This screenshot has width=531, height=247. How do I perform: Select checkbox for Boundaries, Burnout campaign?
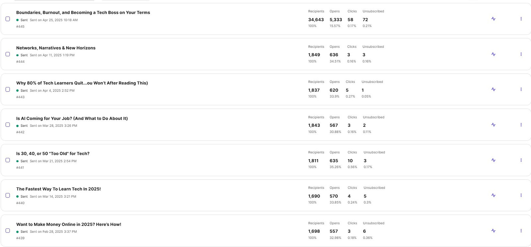[8, 19]
